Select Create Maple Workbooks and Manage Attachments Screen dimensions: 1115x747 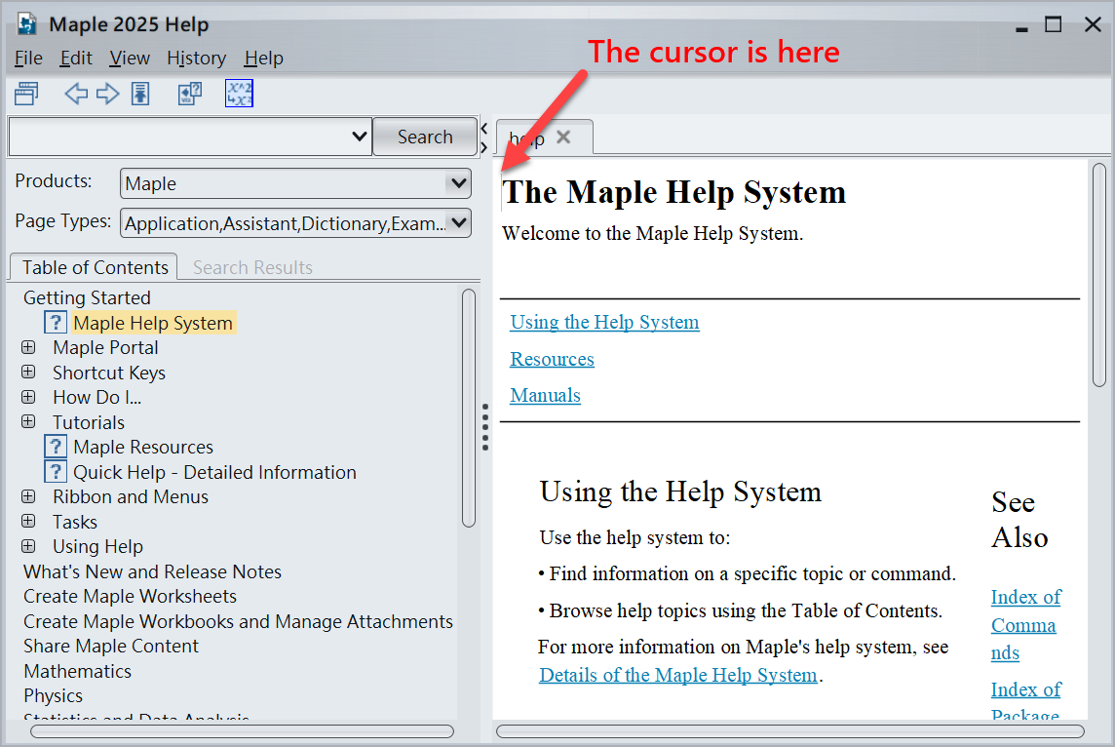(x=238, y=621)
